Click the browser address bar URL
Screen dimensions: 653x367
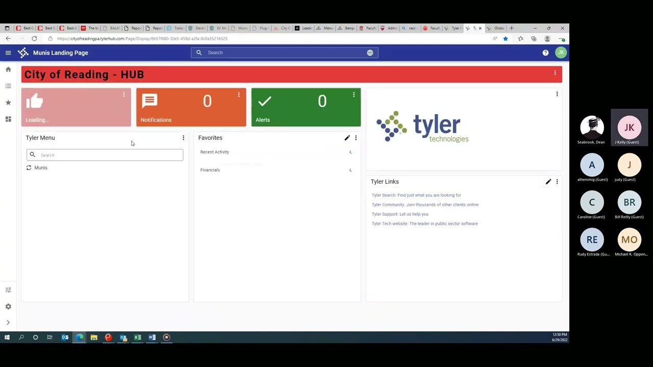coord(142,39)
